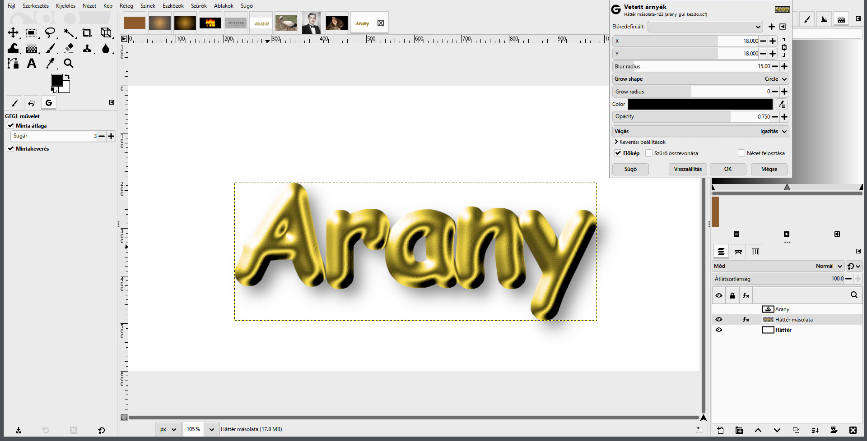Select the Free Select lasso tool

point(50,33)
